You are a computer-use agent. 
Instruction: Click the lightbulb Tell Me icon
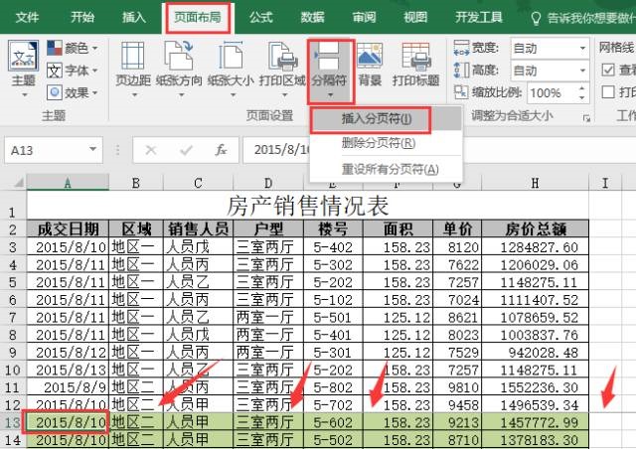pyautogui.click(x=536, y=18)
